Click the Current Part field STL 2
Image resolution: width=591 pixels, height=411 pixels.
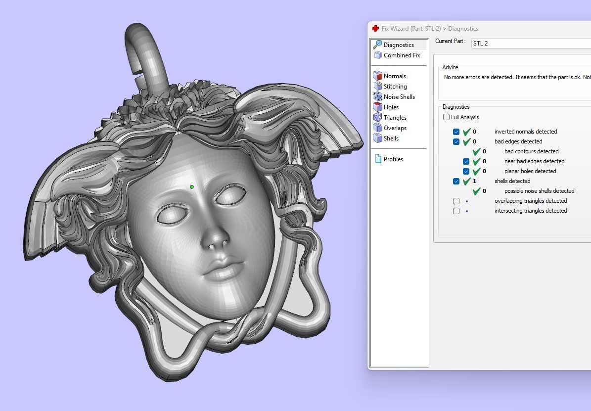pyautogui.click(x=531, y=43)
